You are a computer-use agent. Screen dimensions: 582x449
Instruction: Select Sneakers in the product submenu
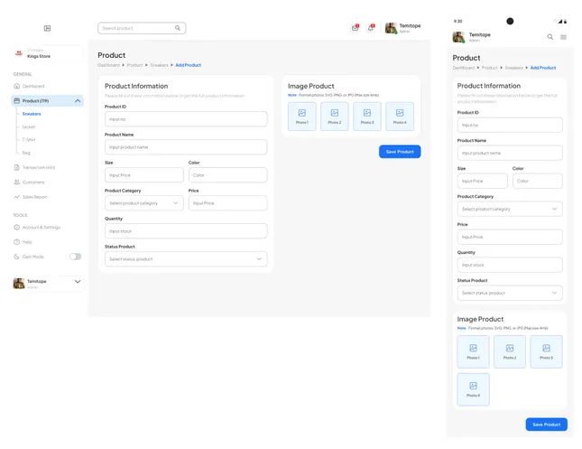pos(32,114)
